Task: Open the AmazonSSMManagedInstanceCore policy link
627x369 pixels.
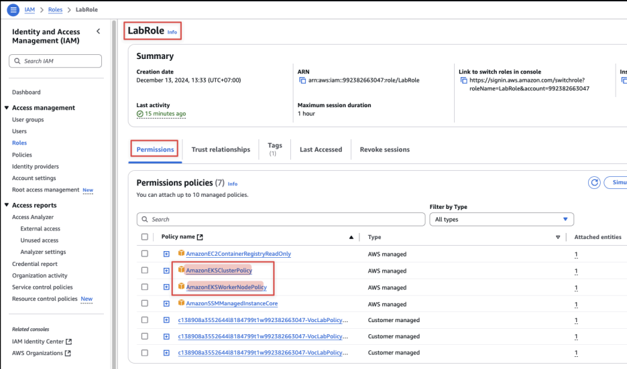Action: [232, 303]
